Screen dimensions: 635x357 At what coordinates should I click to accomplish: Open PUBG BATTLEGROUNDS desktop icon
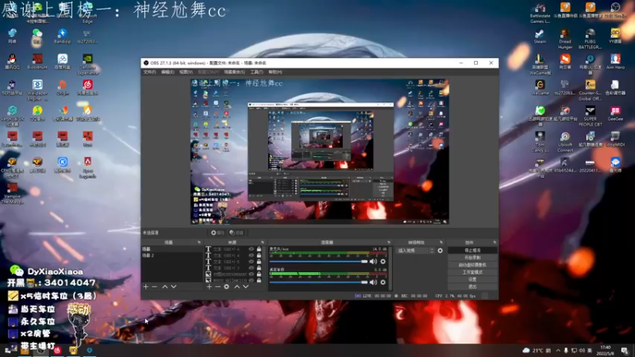coord(590,39)
